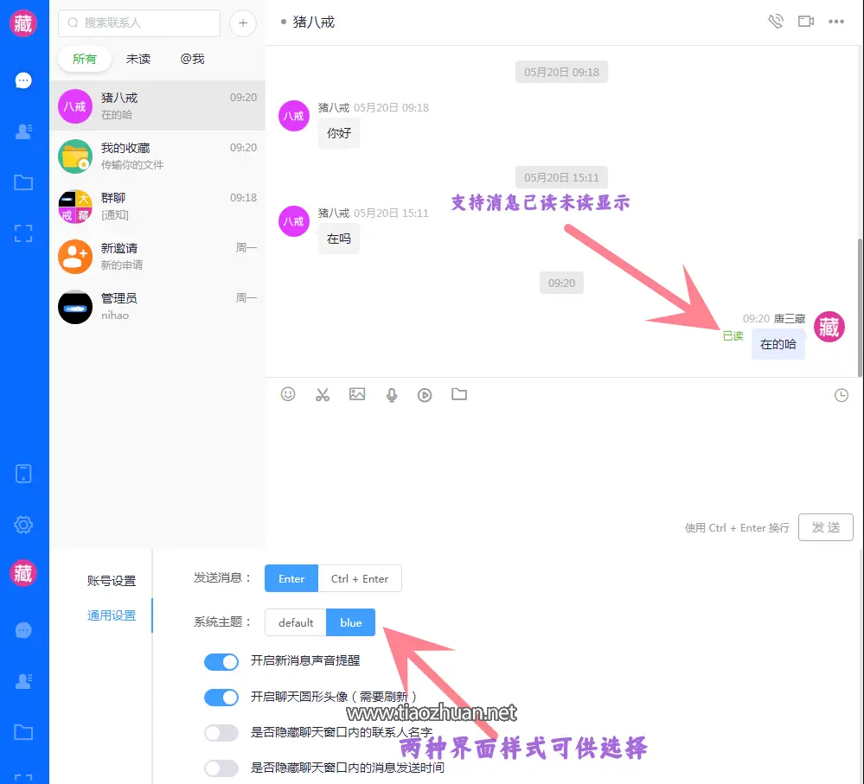The image size is (864, 784).
Task: Click the emoji picker icon
Action: tap(289, 394)
